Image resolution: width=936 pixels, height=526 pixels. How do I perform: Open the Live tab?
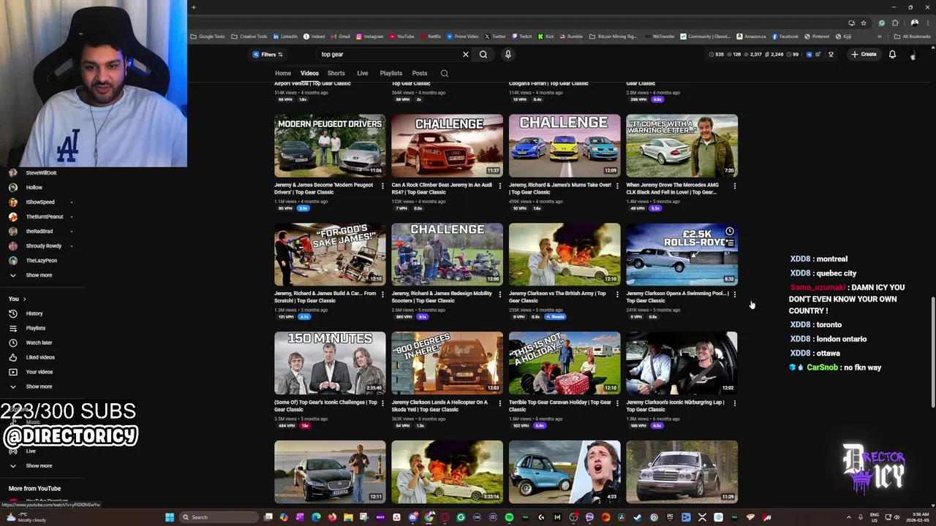(363, 73)
